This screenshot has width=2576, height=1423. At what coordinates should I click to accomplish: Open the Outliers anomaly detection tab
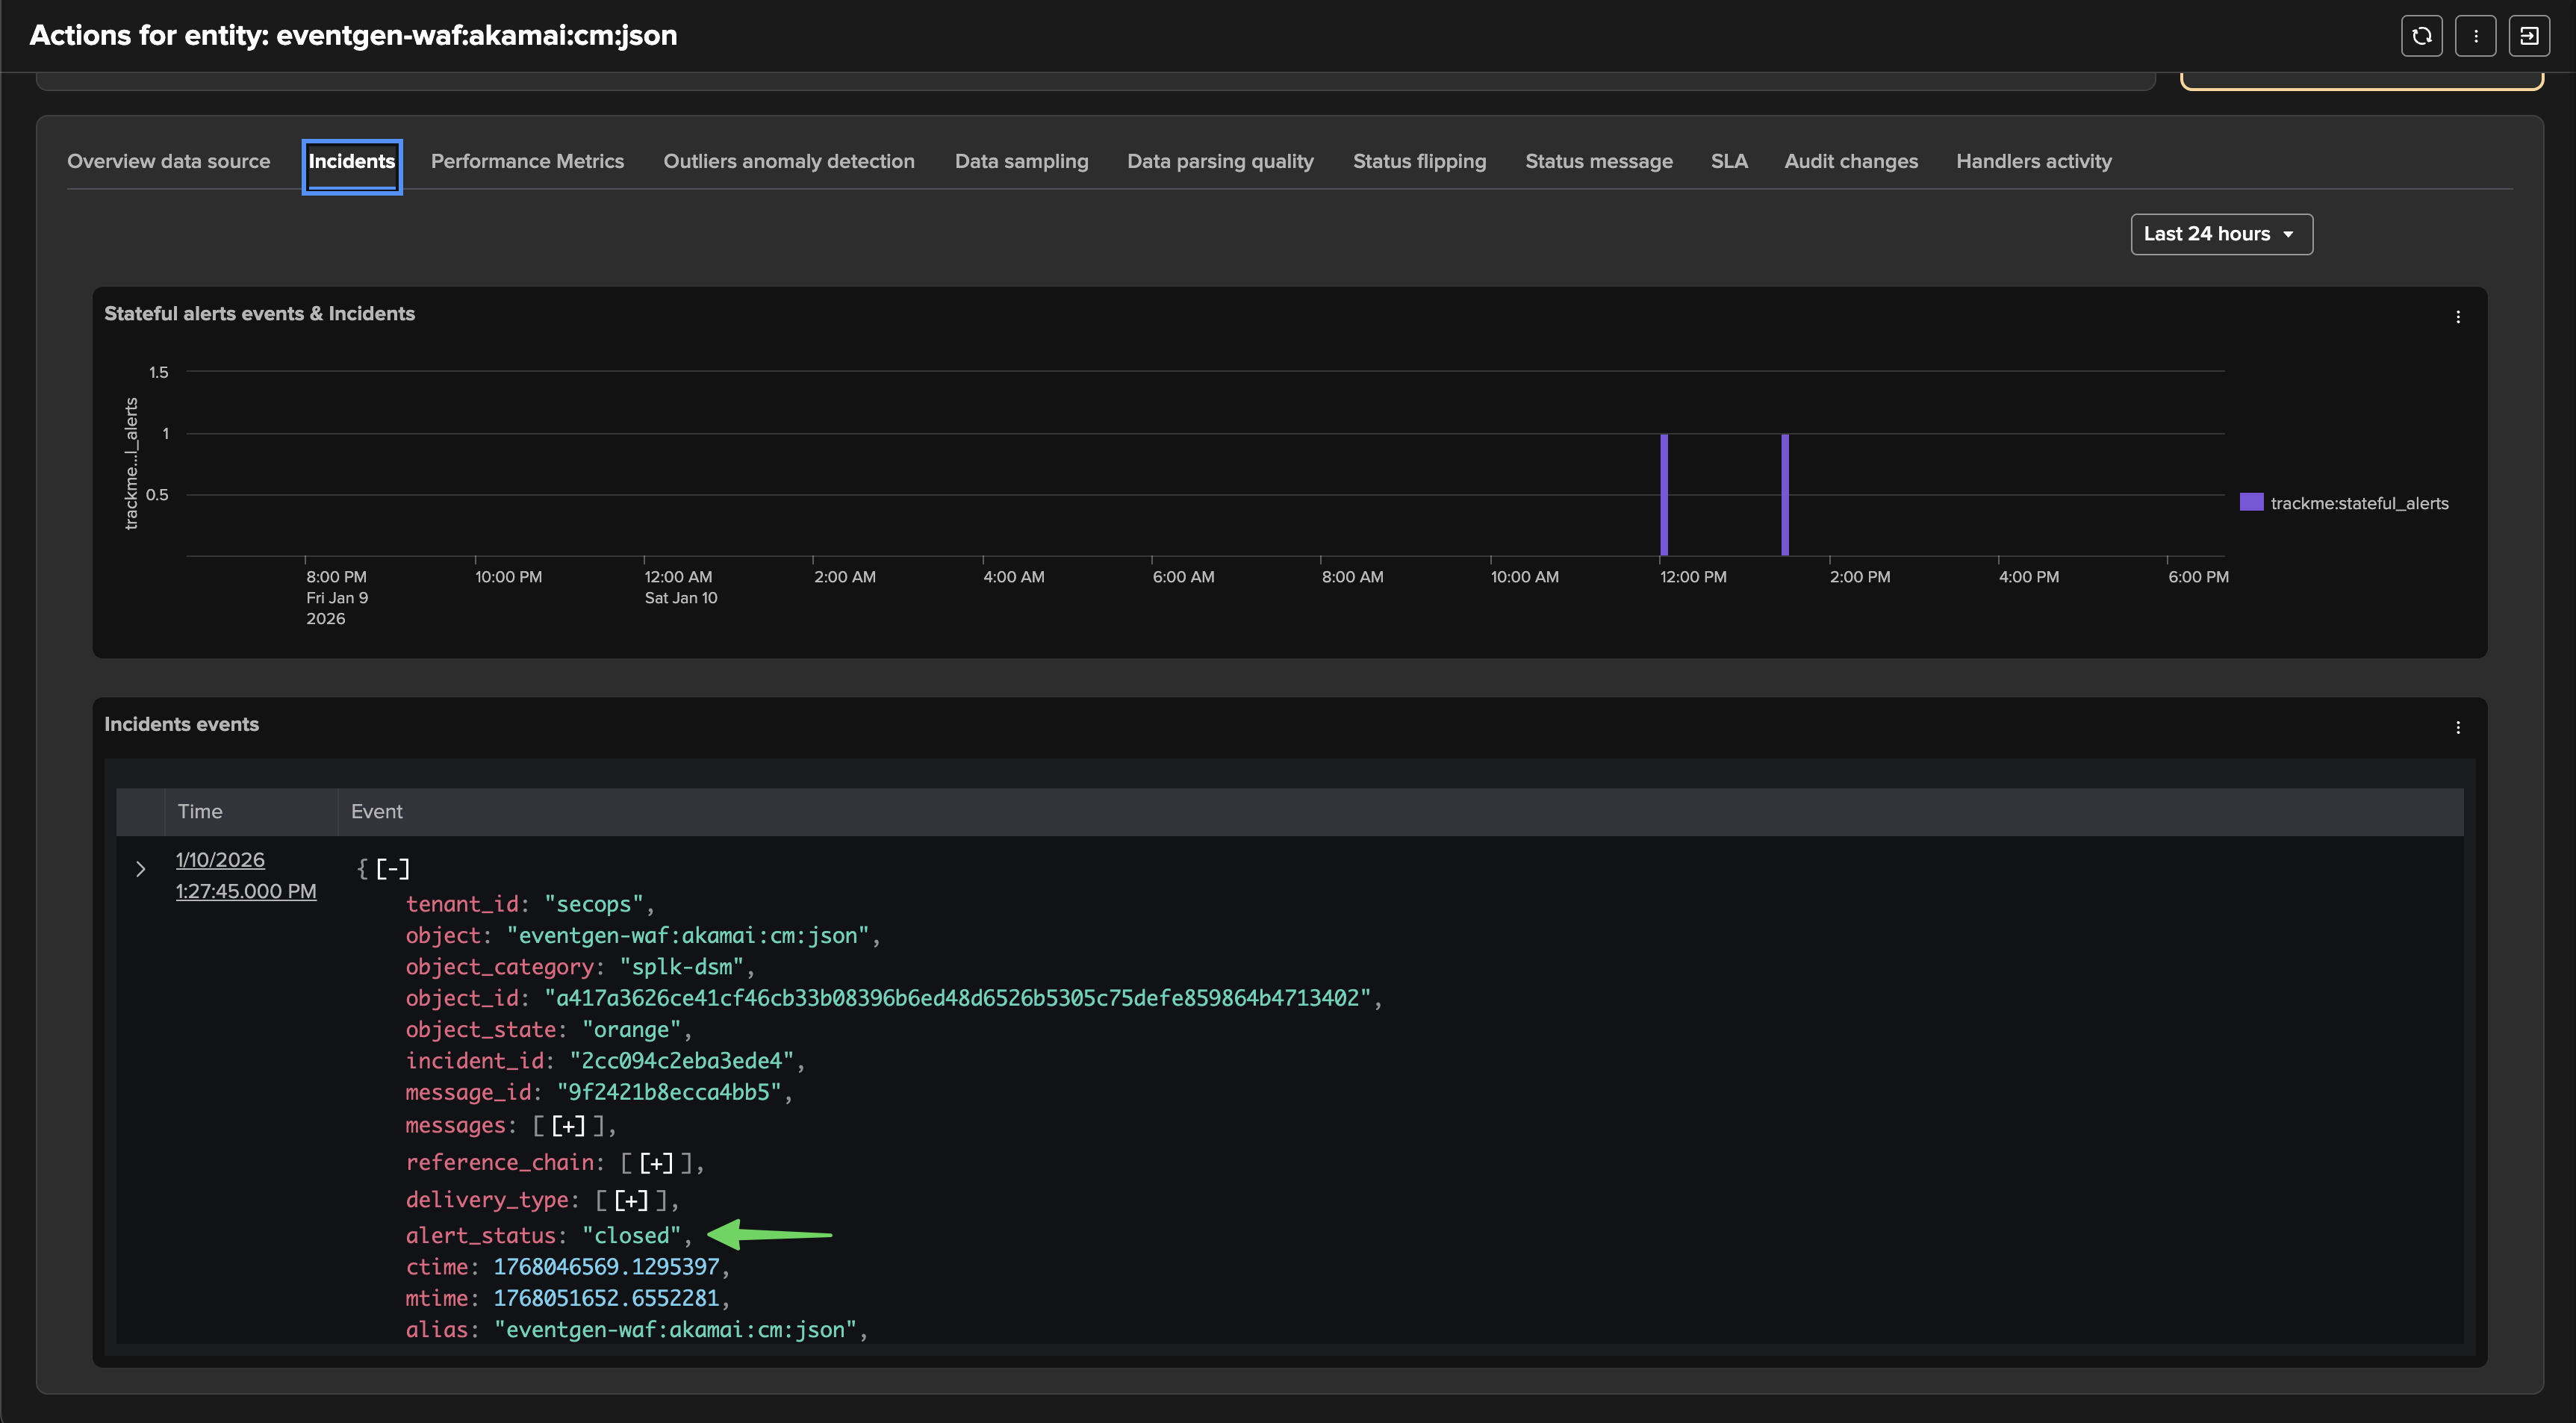788,161
